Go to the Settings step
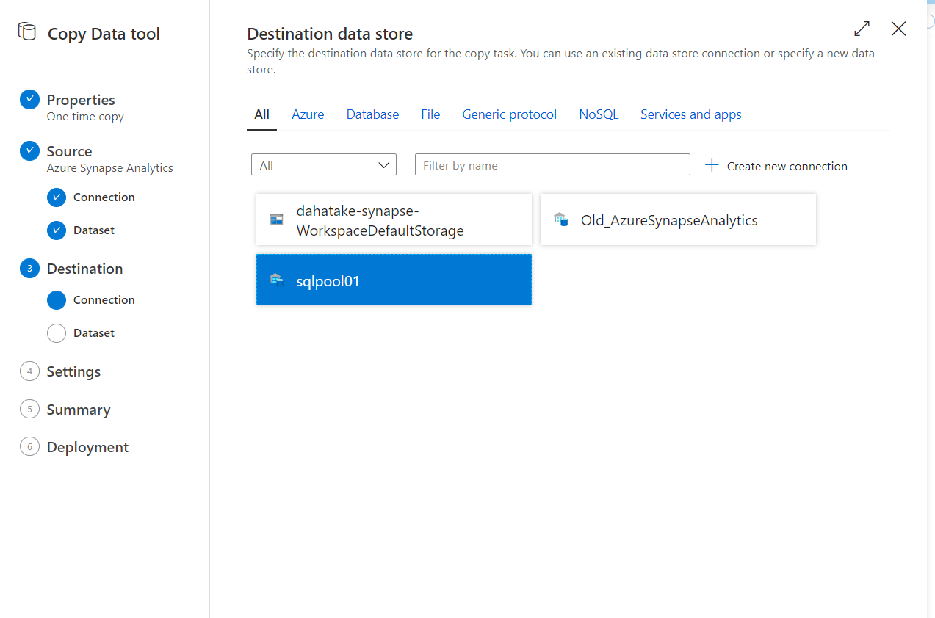This screenshot has height=618, width=935. tap(73, 371)
